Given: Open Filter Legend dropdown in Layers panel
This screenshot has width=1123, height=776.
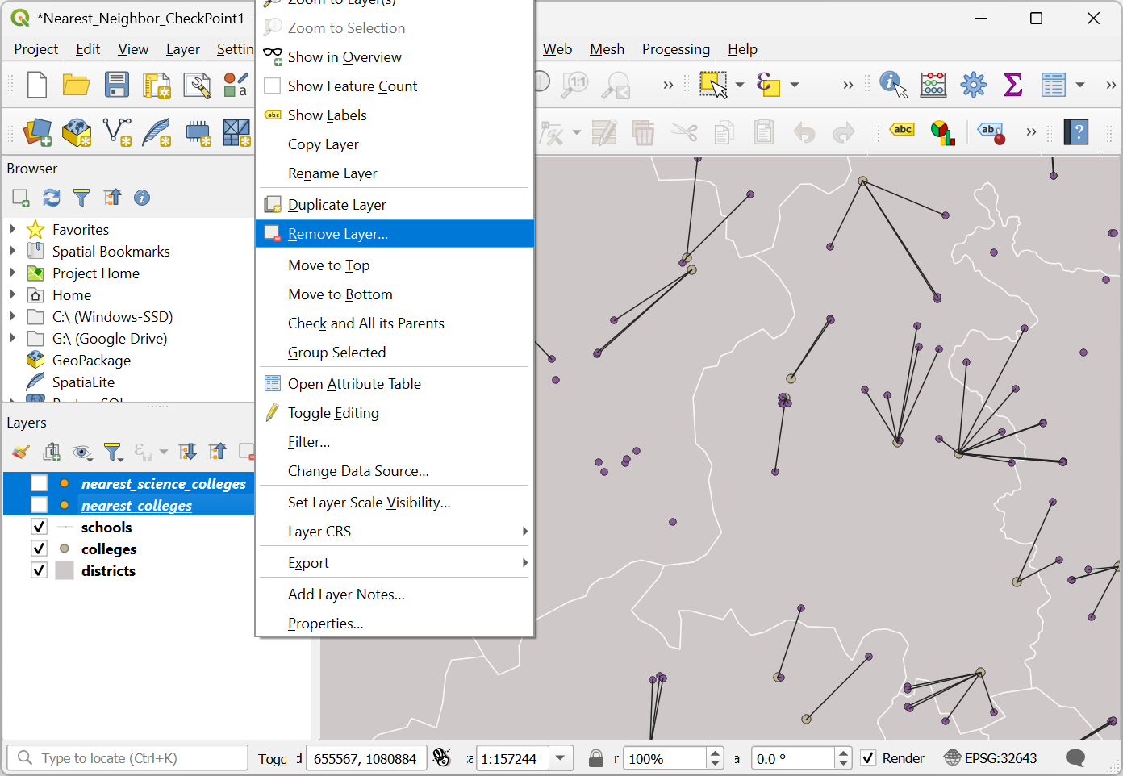Looking at the screenshot, I should pos(113,453).
